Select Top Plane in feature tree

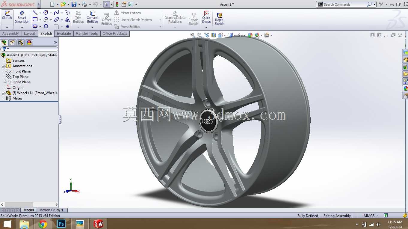pyautogui.click(x=20, y=77)
